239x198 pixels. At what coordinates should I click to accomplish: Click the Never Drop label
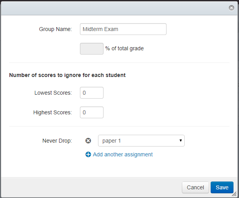point(57,141)
